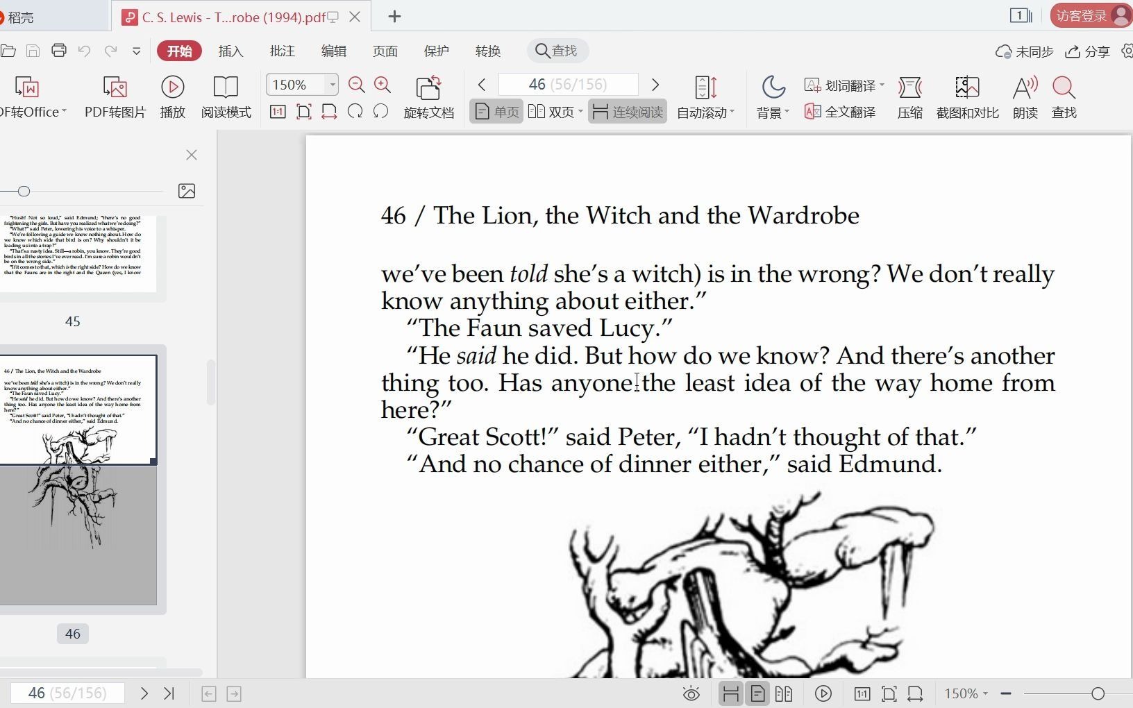Toggle eye protection mode in status bar
This screenshot has width=1133, height=708.
click(x=691, y=693)
